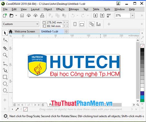Click the Copy icon
This screenshot has width=146, height=122.
tap(57, 16)
